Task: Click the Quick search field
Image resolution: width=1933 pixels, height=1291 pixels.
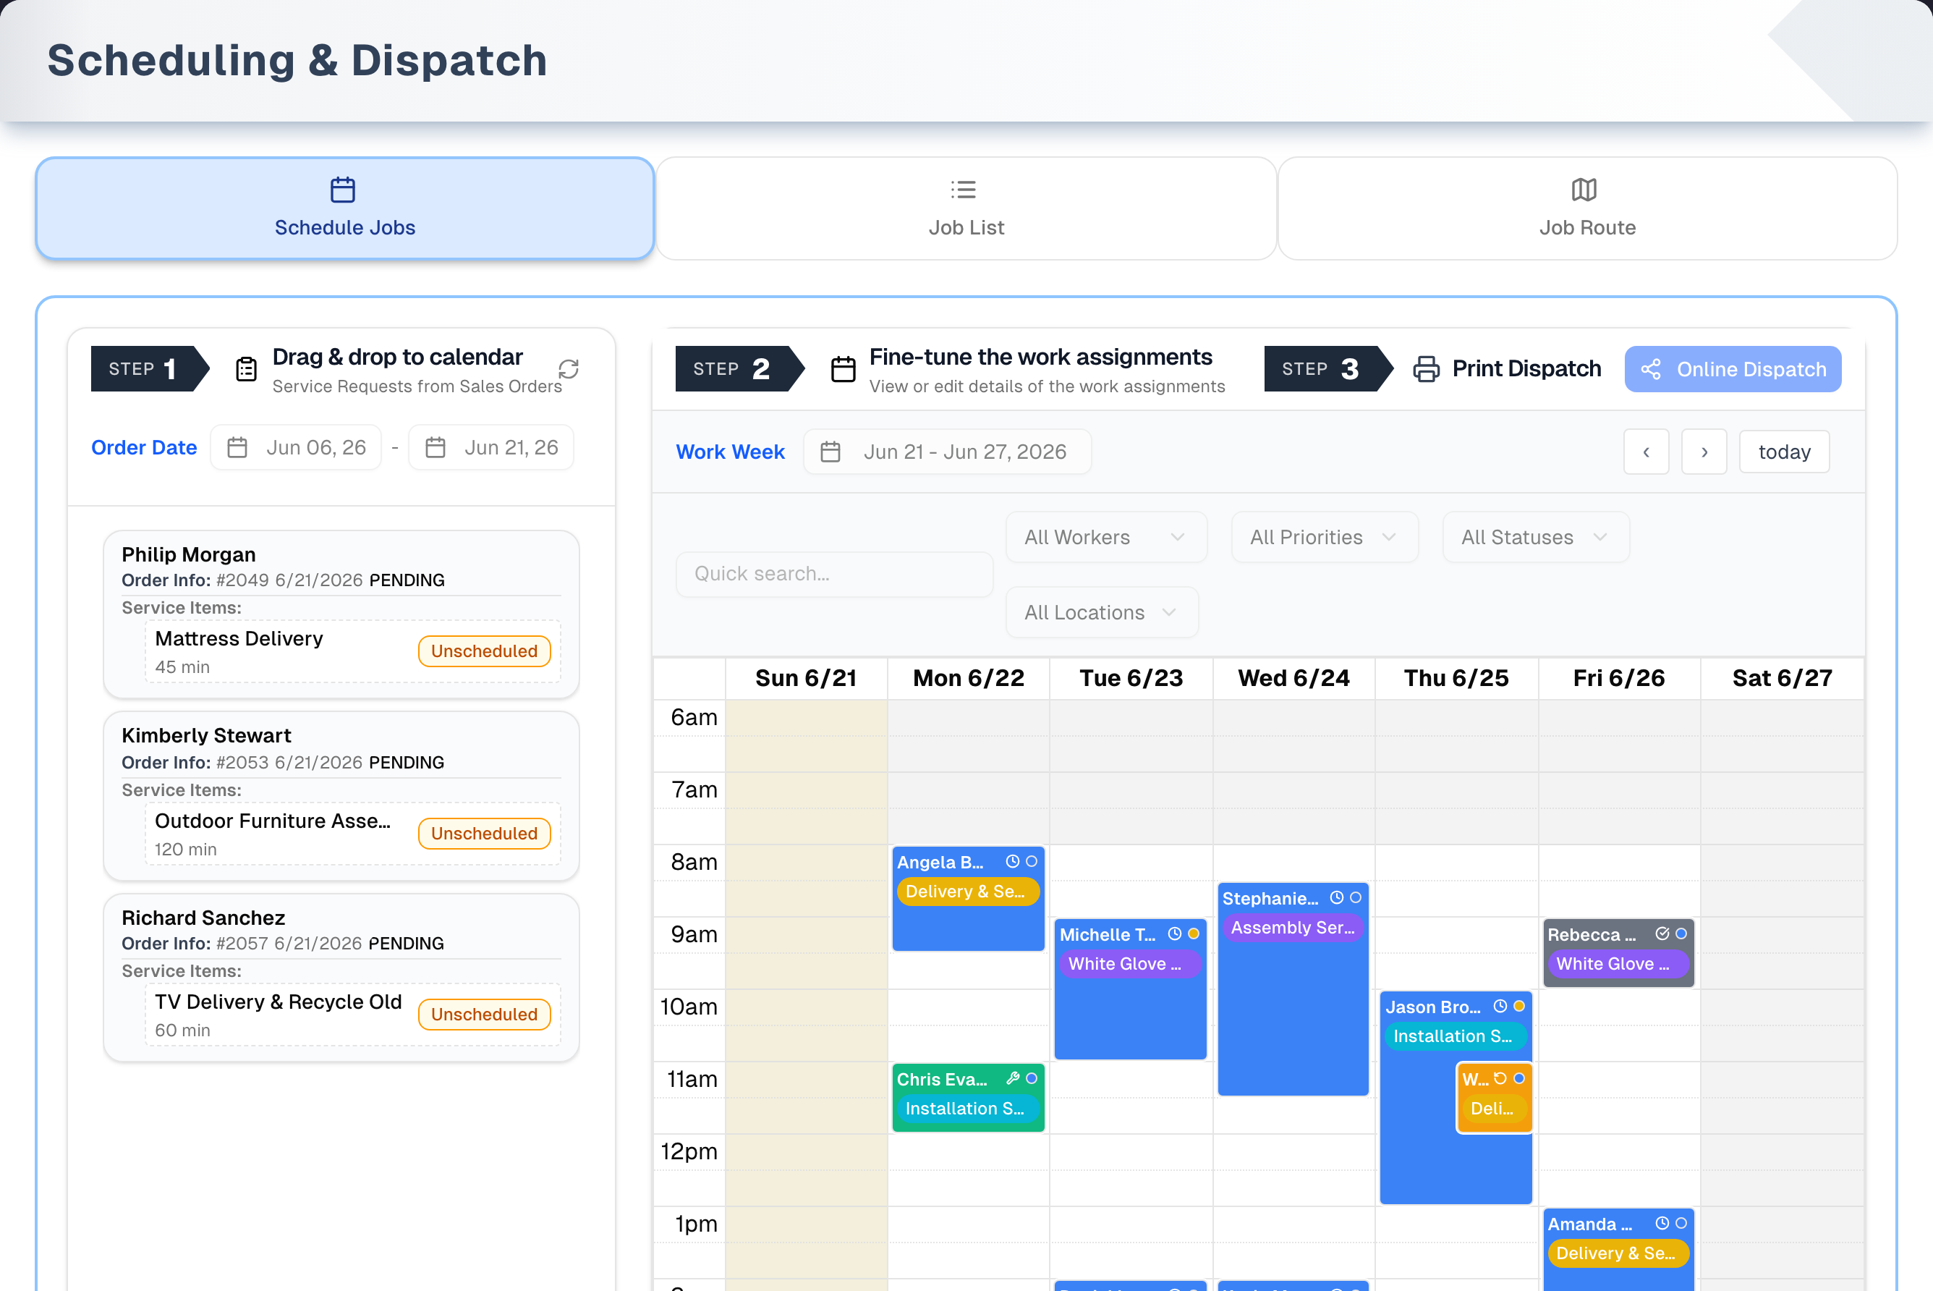Action: point(834,574)
